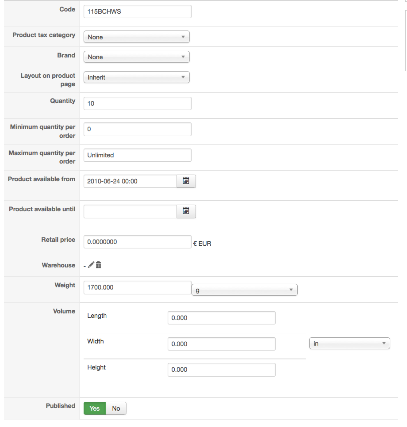This screenshot has width=407, height=427.
Task: Open Layout on product page dropdown
Action: (x=136, y=77)
